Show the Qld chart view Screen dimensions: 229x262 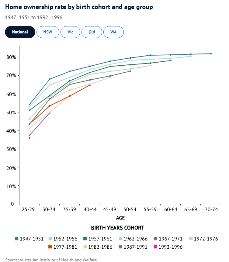tap(92, 32)
